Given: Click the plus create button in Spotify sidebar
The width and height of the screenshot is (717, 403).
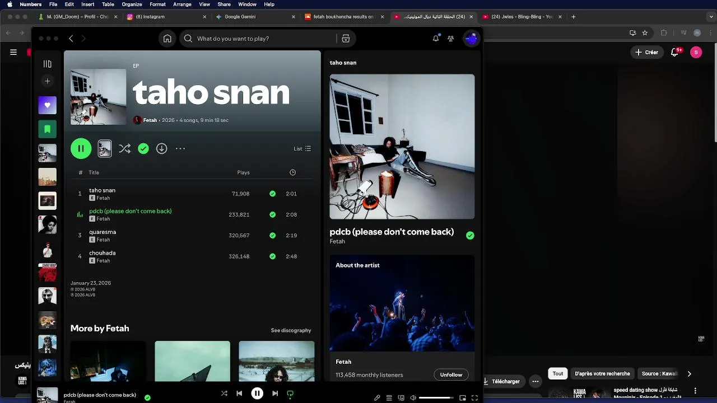Looking at the screenshot, I should click(x=48, y=81).
